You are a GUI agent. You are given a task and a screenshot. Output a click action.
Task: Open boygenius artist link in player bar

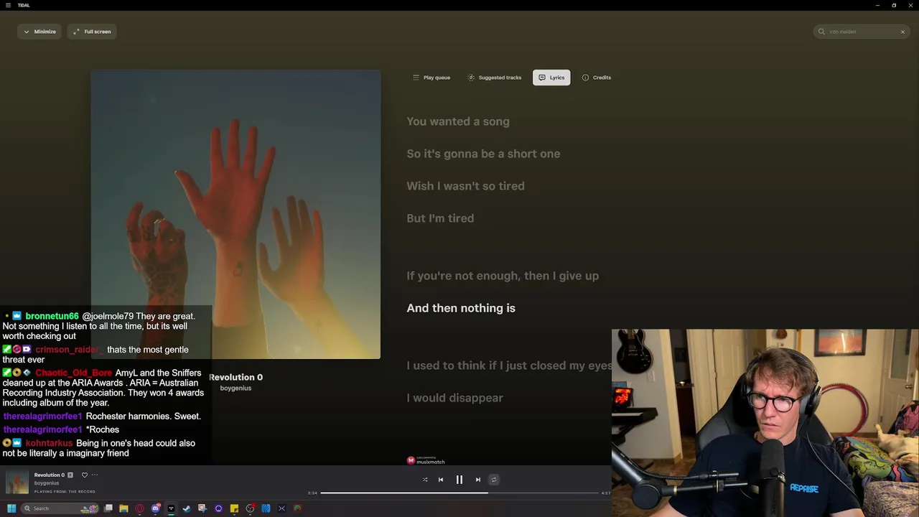[x=47, y=483]
